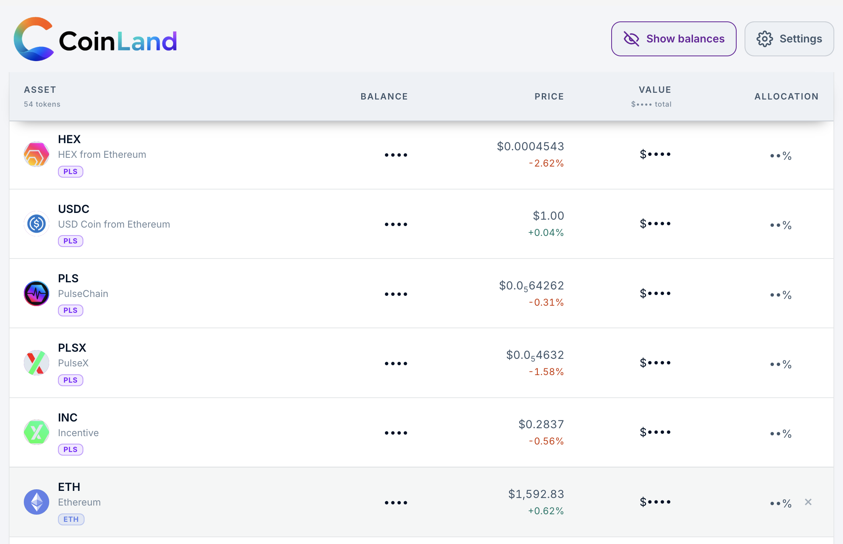Click the CoinLand logo
The image size is (843, 544).
point(95,39)
